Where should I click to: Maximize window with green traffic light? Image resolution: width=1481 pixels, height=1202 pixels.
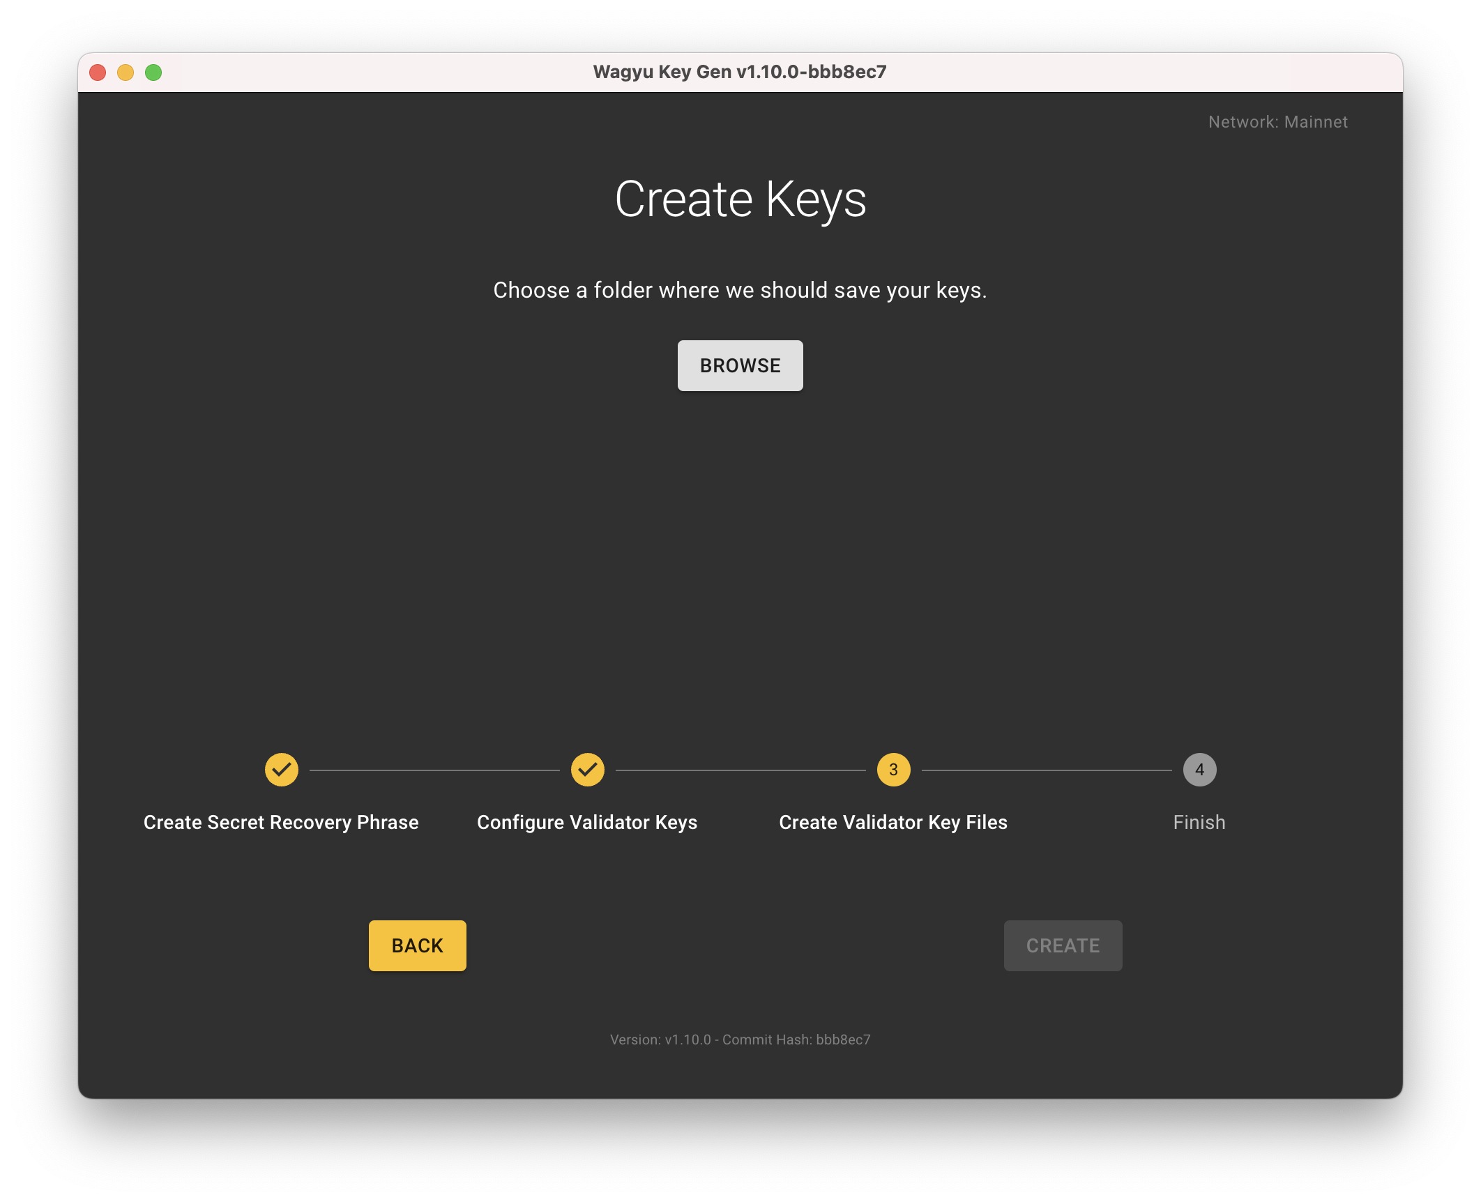point(153,73)
